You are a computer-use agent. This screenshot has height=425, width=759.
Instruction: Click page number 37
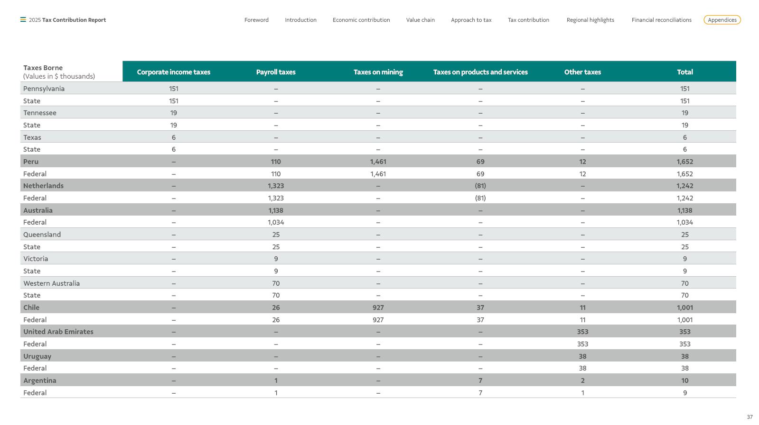pos(750,417)
